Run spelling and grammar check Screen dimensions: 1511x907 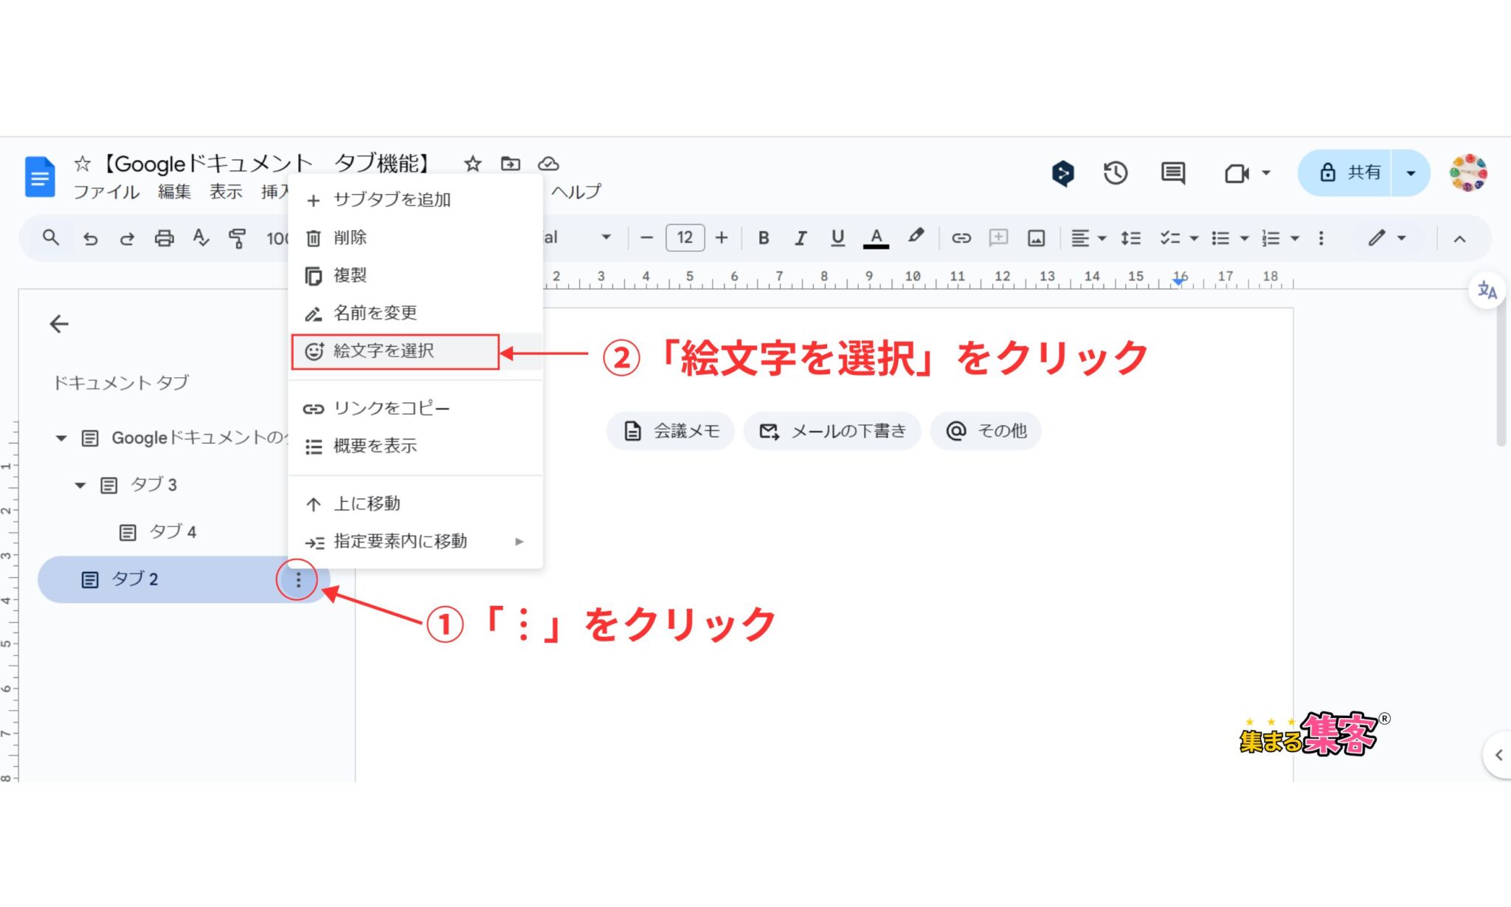(x=201, y=238)
